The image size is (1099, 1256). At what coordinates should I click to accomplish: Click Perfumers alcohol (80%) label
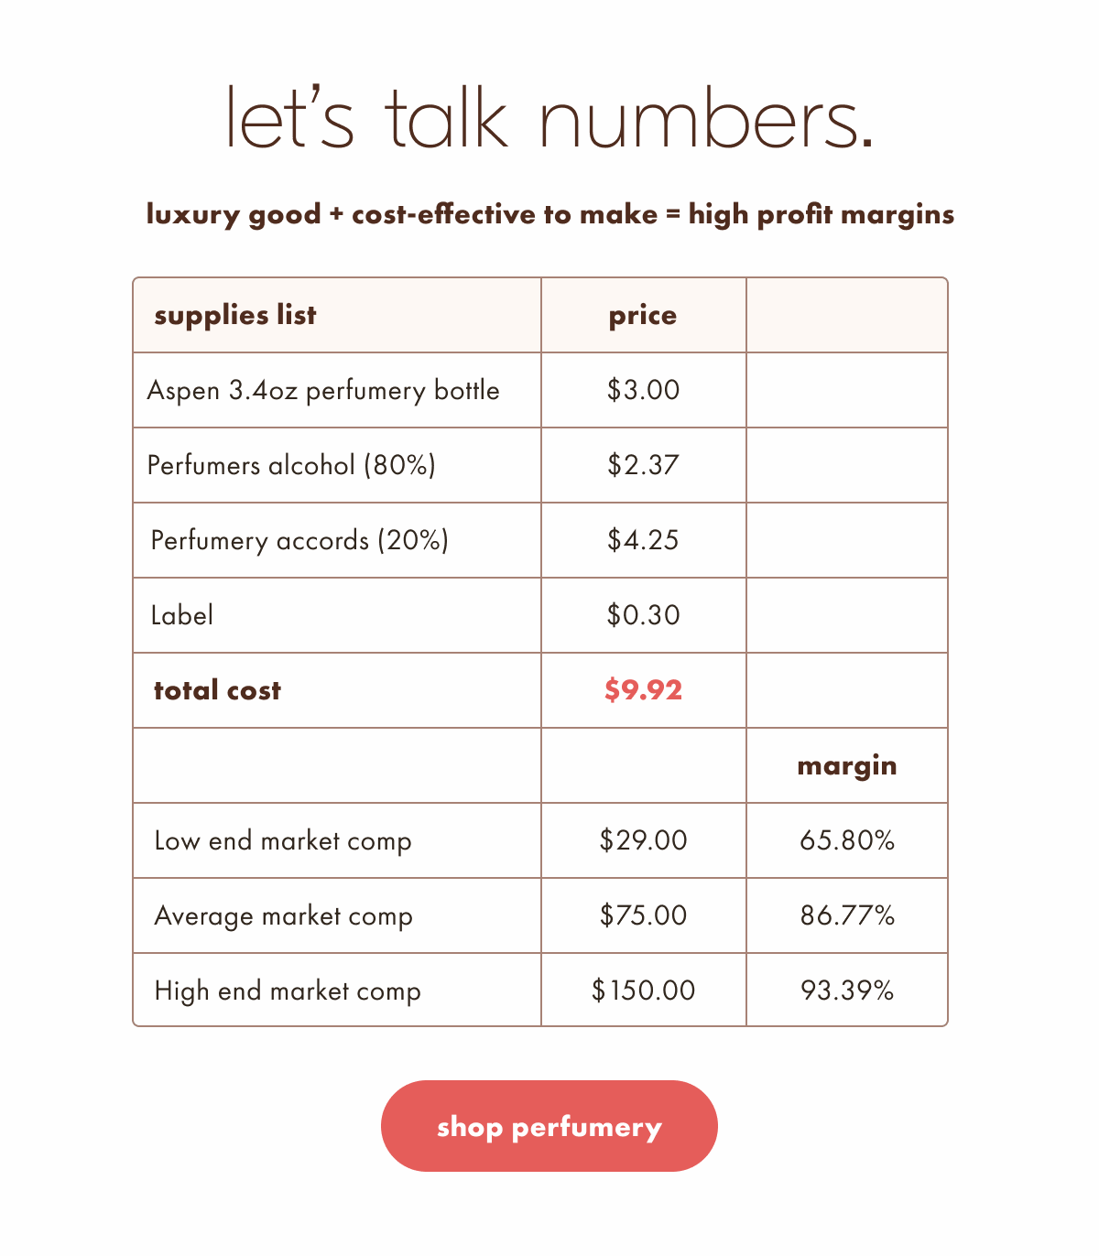tap(291, 465)
